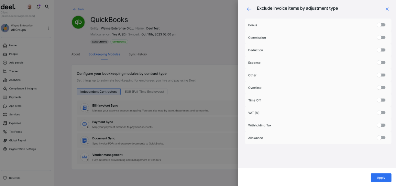396x186 pixels.
Task: Switch on the Expense exclusion toggle
Action: [381, 63]
